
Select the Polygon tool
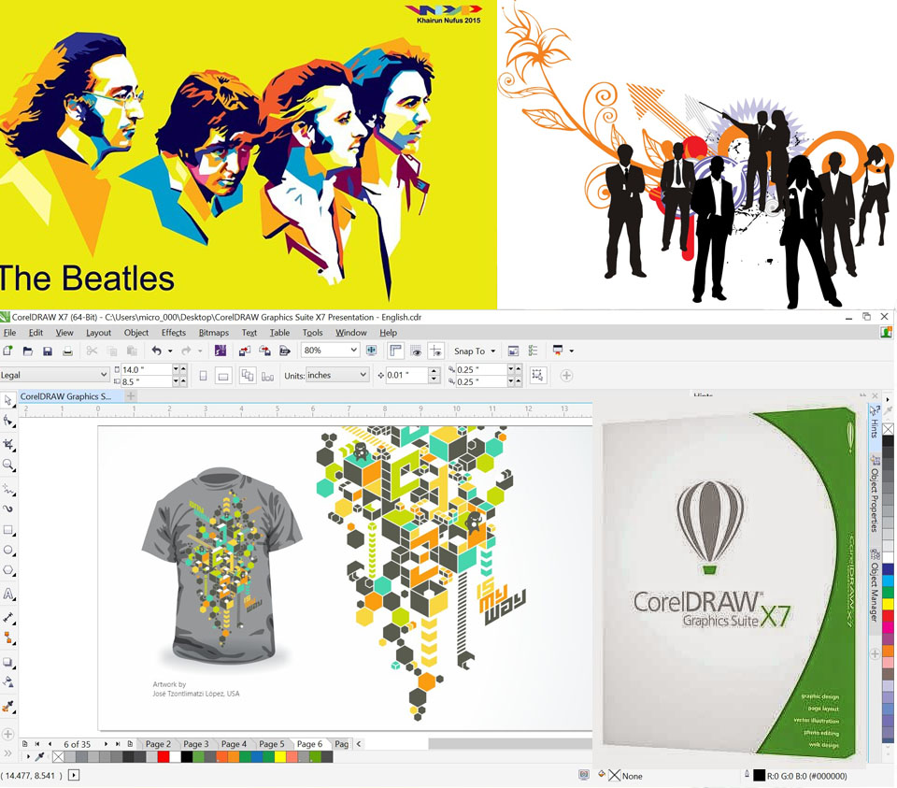pyautogui.click(x=8, y=570)
